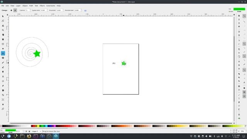The height and width of the screenshot is (139, 247).
Task: Open the Edit menu
Action: (x=7, y=6)
